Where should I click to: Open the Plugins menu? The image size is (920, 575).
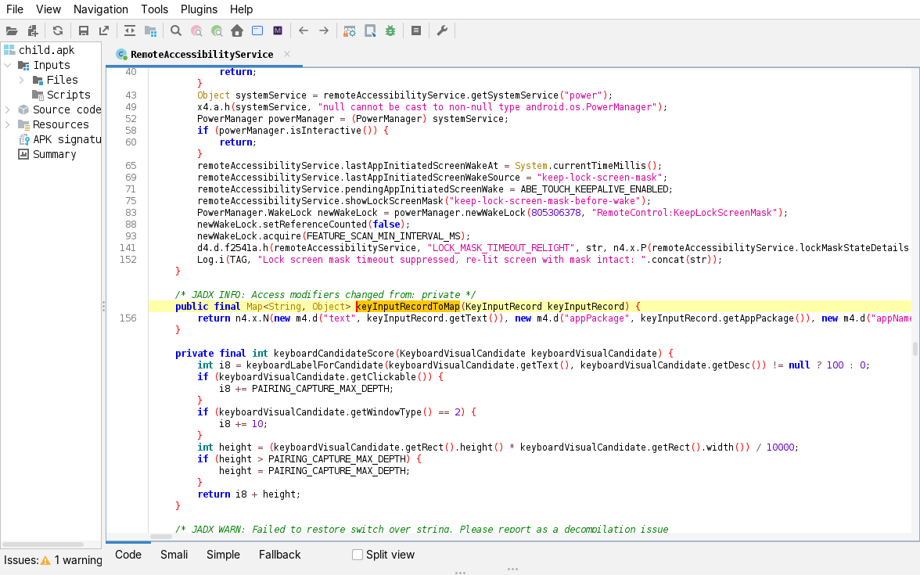(x=199, y=9)
